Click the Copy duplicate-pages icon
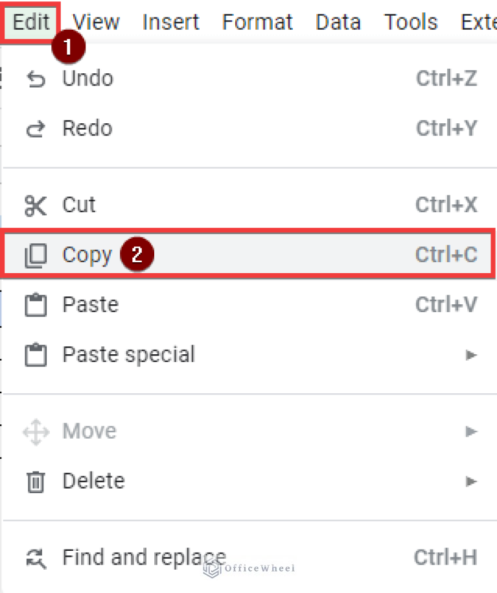 36,254
